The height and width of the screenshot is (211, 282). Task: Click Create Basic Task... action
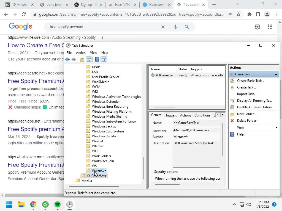click(251, 81)
